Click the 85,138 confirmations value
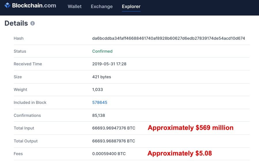 (99, 115)
